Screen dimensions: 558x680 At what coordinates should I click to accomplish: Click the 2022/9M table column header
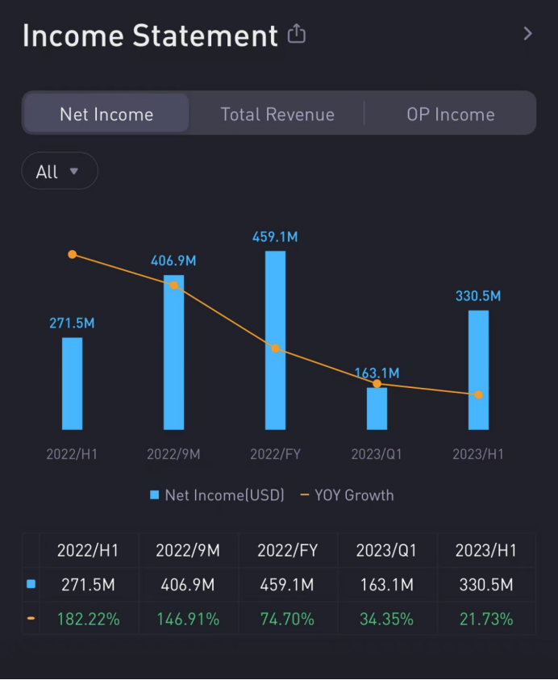coord(188,550)
